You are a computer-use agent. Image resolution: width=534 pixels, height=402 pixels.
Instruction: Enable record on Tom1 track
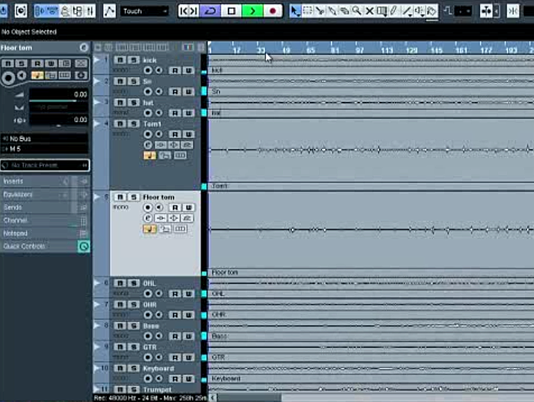coord(147,134)
